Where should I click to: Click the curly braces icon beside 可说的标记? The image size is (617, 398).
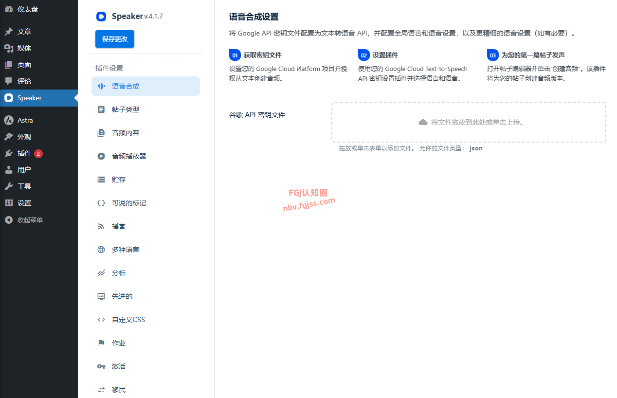point(101,203)
